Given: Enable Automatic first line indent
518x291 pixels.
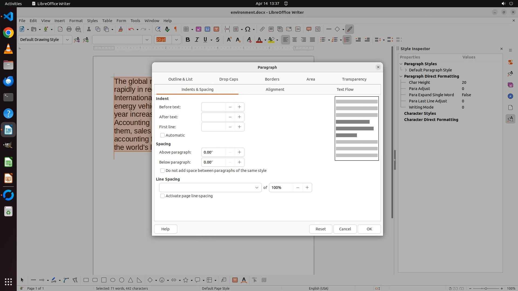Looking at the screenshot, I should pos(162,135).
